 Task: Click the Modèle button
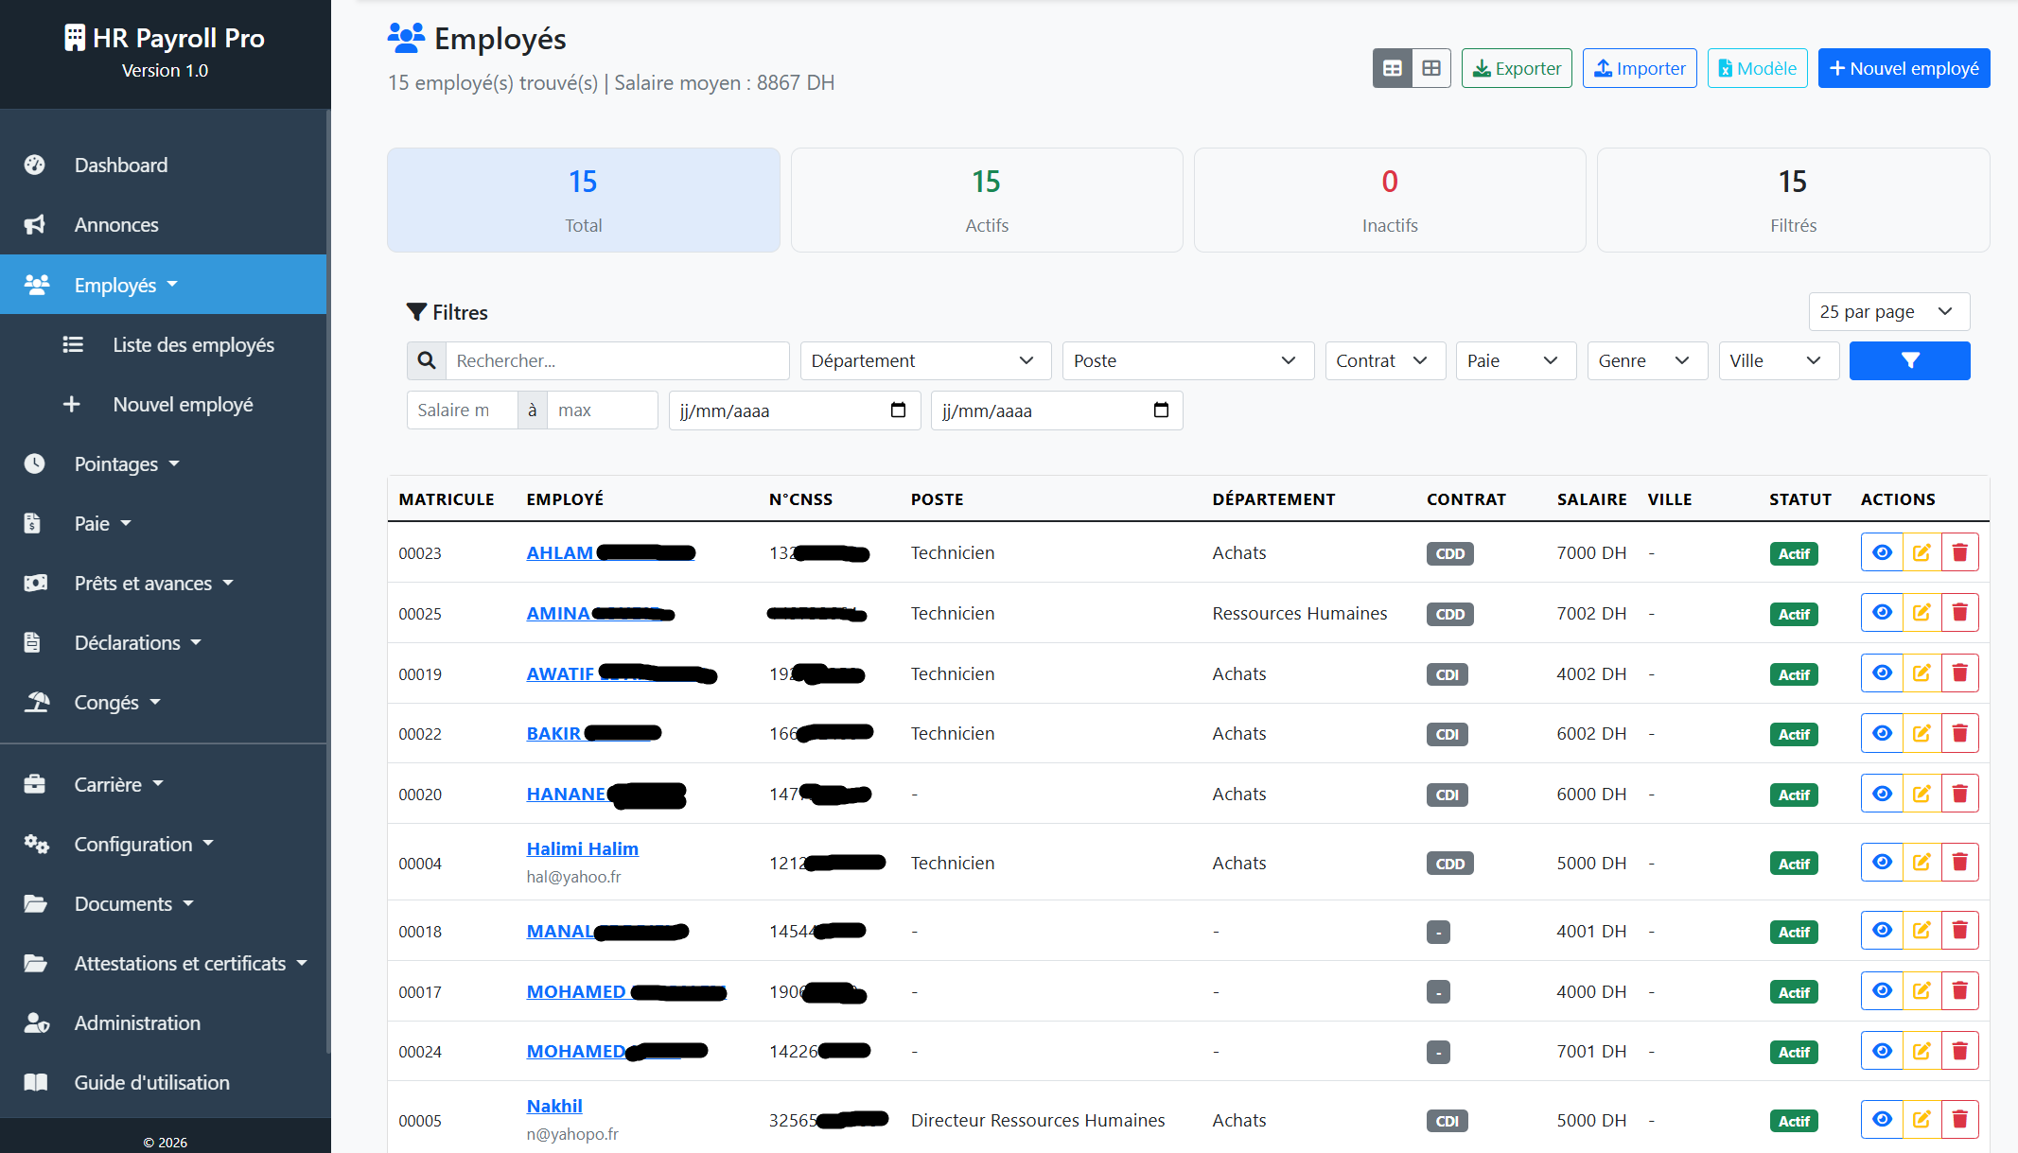click(1757, 68)
